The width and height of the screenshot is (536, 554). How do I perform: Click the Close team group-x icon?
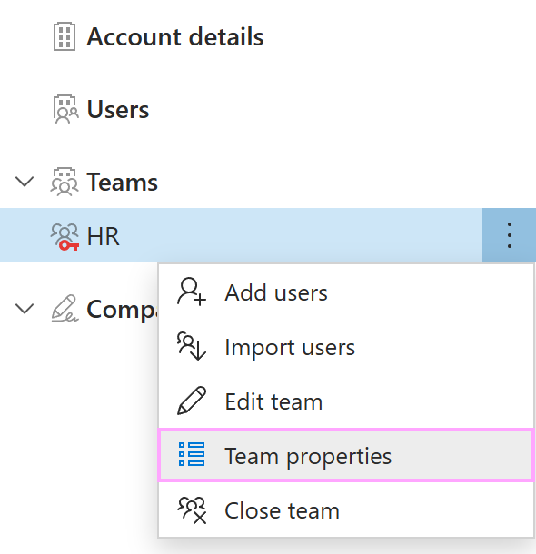(x=192, y=510)
